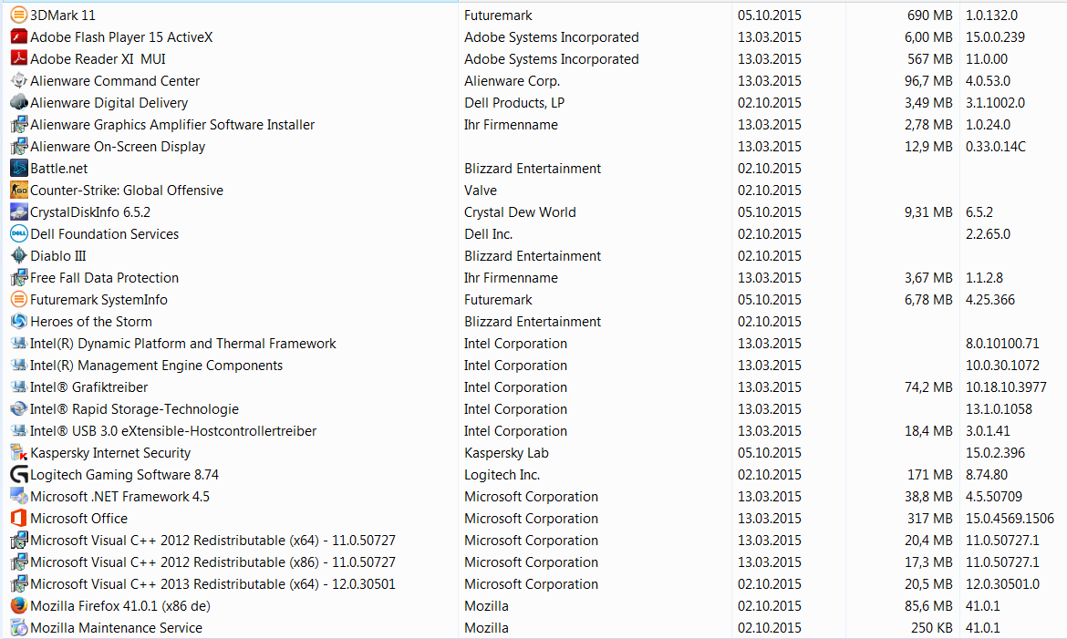The width and height of the screenshot is (1067, 639).
Task: Click the 3DMark 11 icon
Action: pyautogui.click(x=18, y=15)
